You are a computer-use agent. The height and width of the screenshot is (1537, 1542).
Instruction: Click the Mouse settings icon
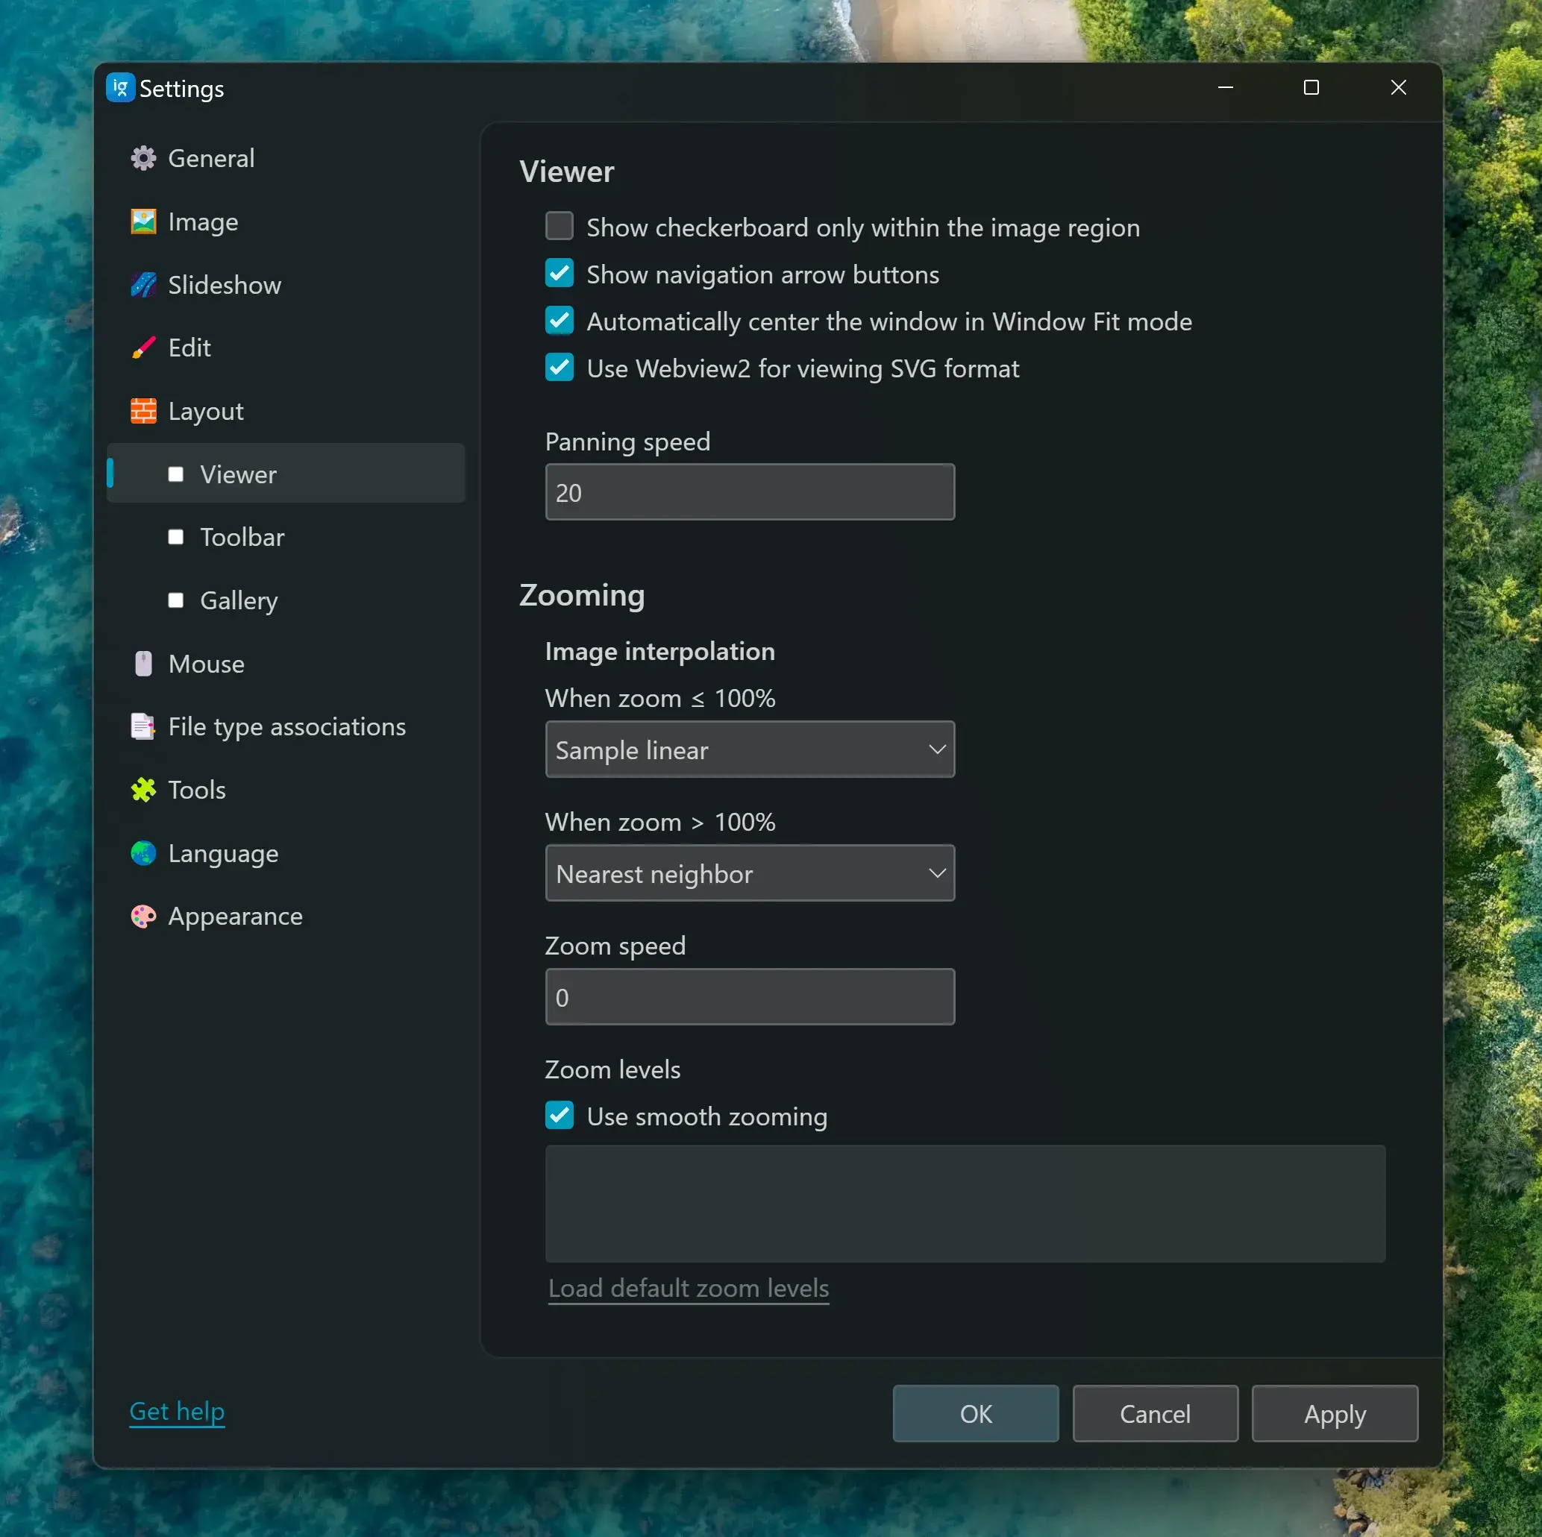pos(143,664)
